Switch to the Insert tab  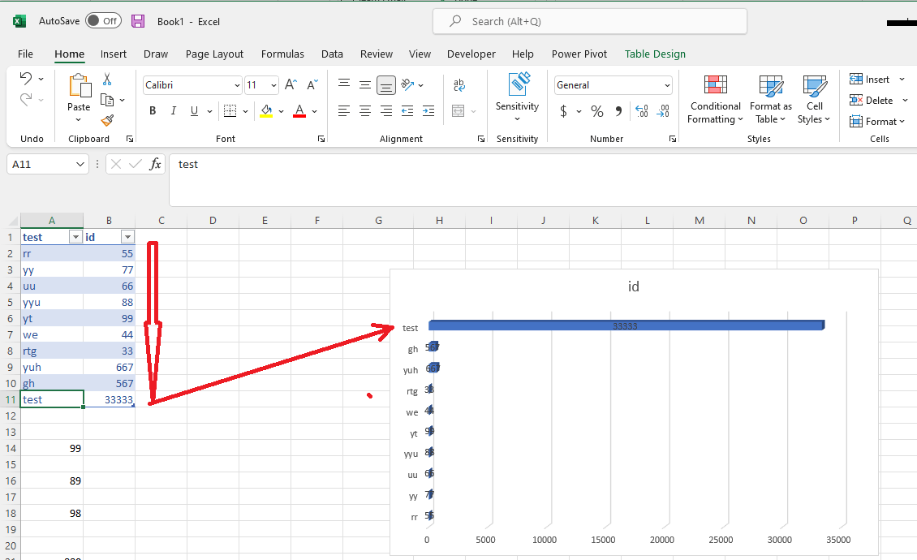pos(114,54)
